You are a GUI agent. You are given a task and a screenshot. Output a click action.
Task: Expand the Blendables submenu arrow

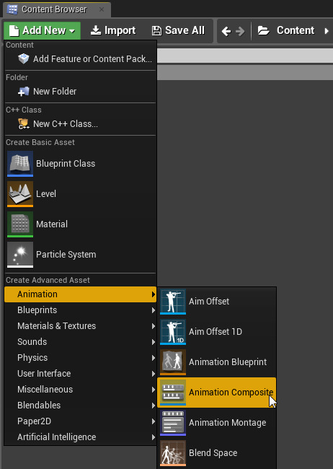[x=154, y=406]
